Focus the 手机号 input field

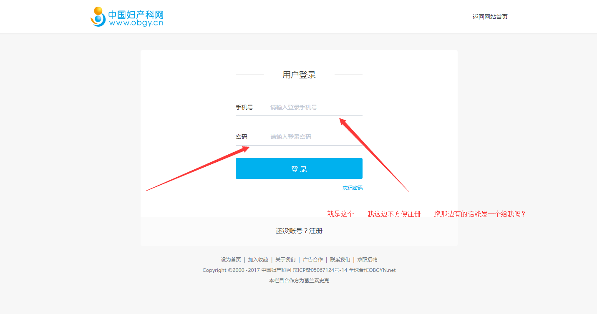[x=316, y=107]
